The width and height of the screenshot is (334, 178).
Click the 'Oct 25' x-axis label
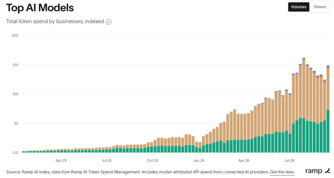[152, 161]
